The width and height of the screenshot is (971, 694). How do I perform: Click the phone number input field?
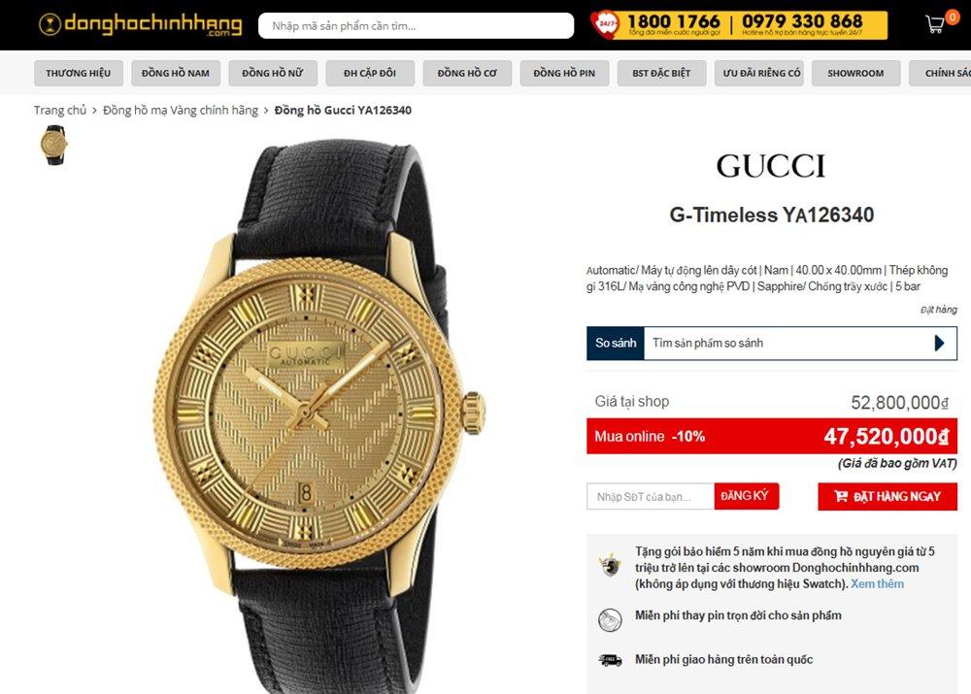[651, 497]
